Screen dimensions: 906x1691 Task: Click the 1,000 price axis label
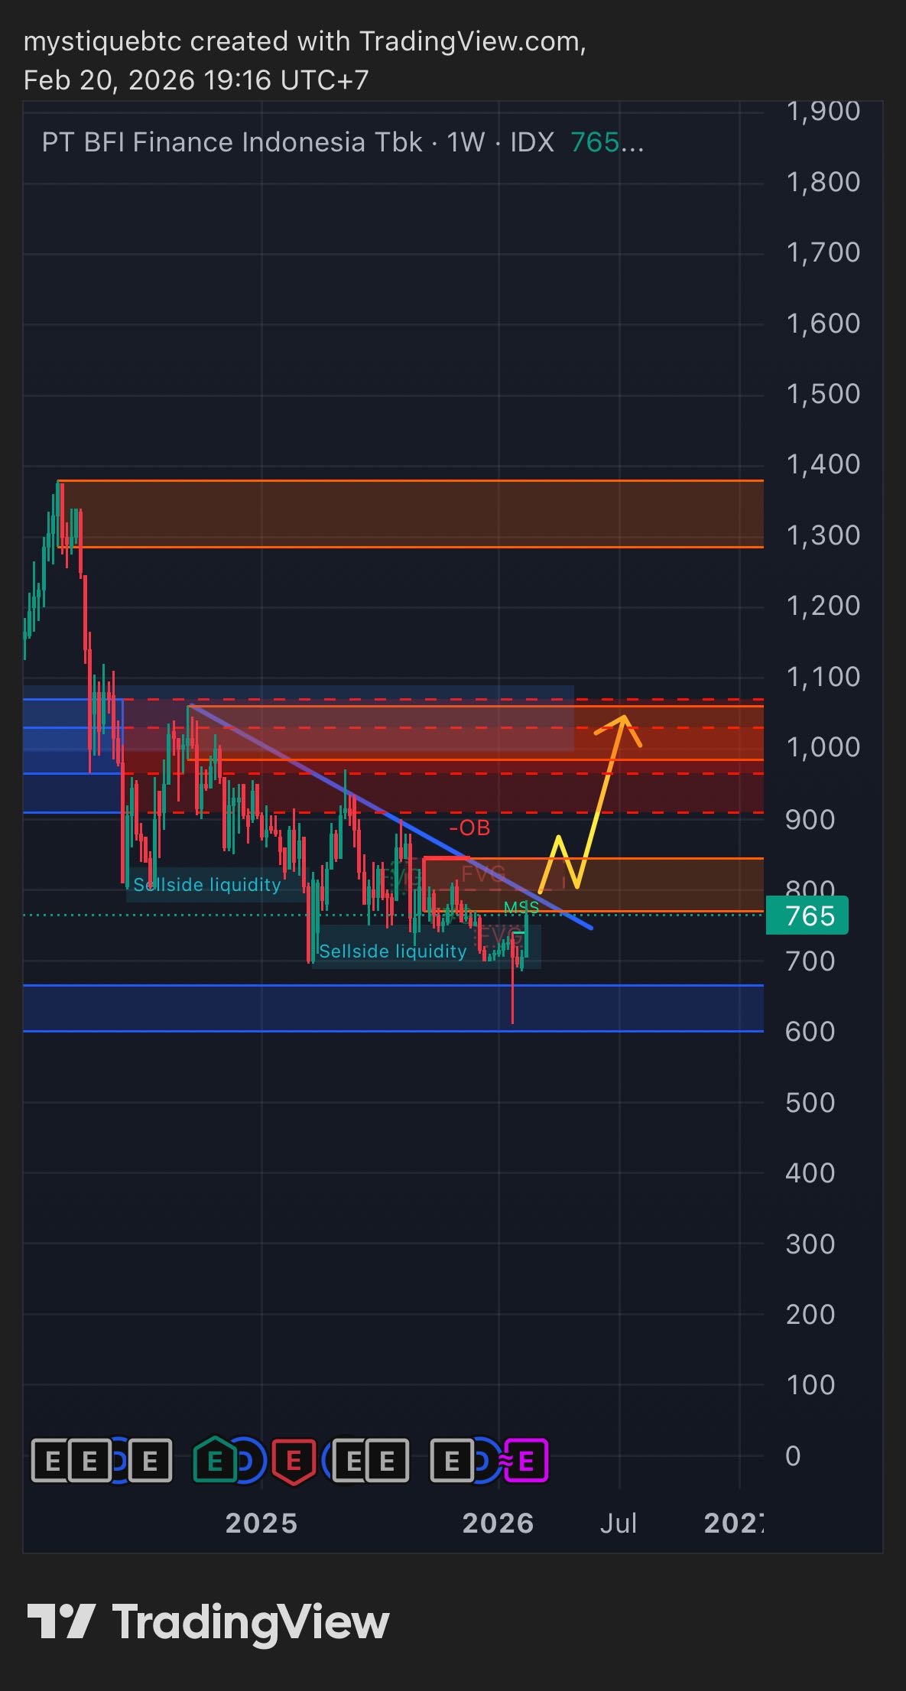[x=823, y=746]
